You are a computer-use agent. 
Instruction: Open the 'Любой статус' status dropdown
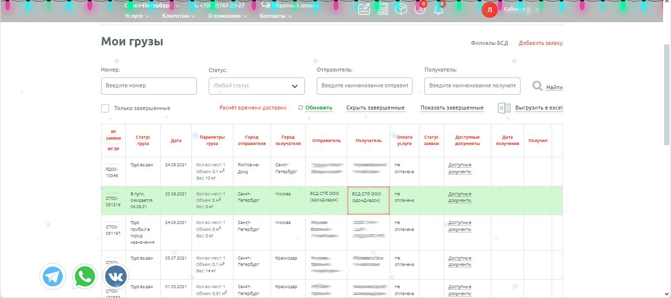(257, 86)
